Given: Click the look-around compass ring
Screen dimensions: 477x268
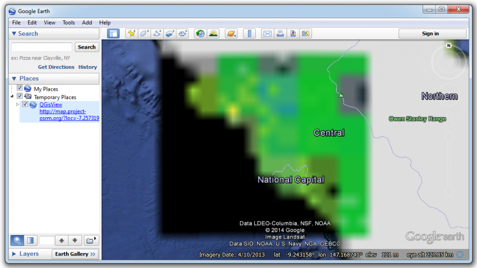Looking at the screenshot, I should 449,62.
